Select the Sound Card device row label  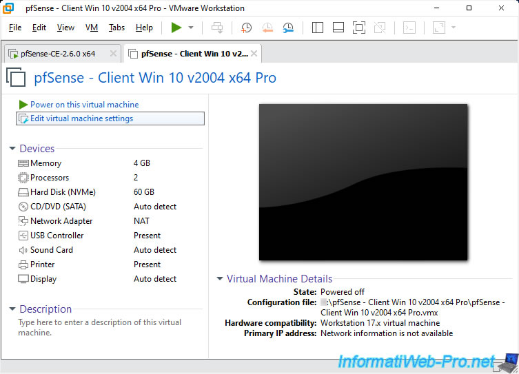(x=51, y=250)
